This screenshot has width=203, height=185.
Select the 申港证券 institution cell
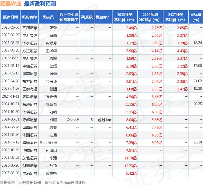(30, 173)
